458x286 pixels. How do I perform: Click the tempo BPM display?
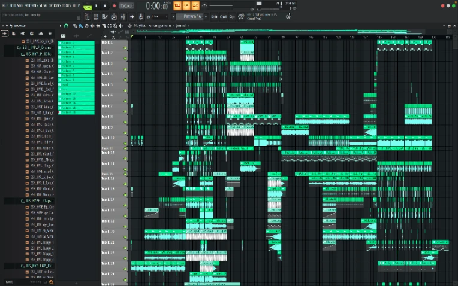pyautogui.click(x=126, y=5)
